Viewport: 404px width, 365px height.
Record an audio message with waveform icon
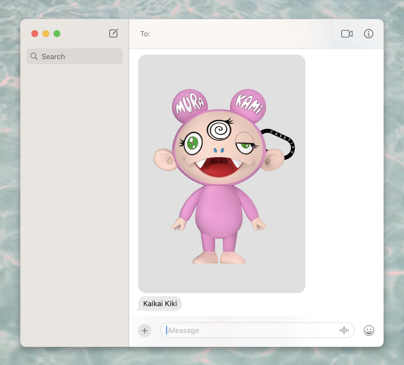(344, 330)
